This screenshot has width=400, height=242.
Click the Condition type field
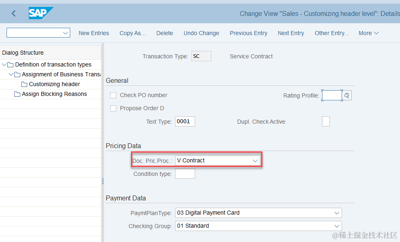tap(185, 174)
